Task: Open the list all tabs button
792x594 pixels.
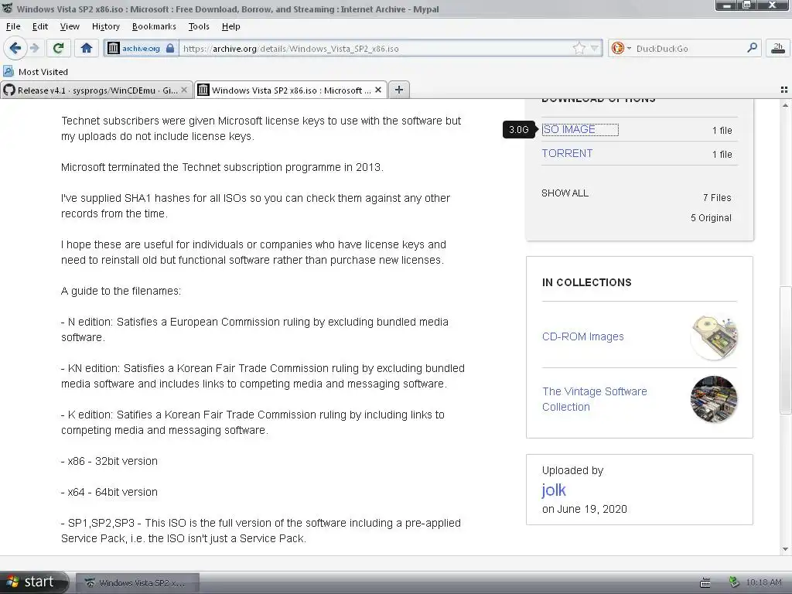Action: pos(784,90)
